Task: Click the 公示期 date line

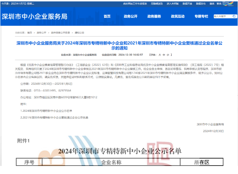Action: tap(46, 84)
